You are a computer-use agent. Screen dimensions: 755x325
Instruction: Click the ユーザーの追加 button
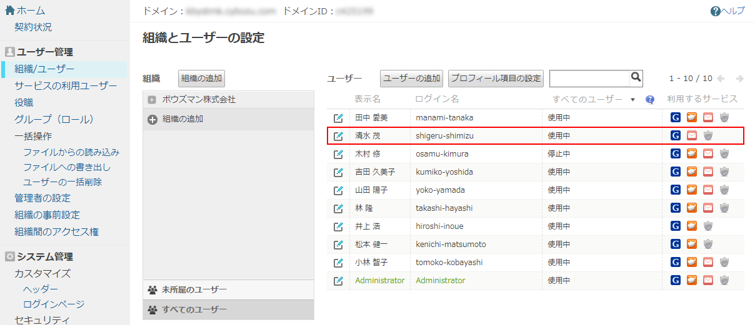(x=412, y=78)
